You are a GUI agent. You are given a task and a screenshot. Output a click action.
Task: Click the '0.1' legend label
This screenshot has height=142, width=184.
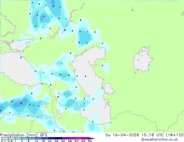pyautogui.click(x=3, y=141)
